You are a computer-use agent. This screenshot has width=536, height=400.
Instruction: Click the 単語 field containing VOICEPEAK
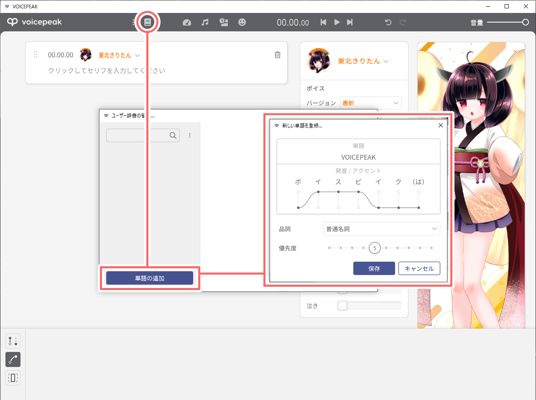click(x=358, y=157)
